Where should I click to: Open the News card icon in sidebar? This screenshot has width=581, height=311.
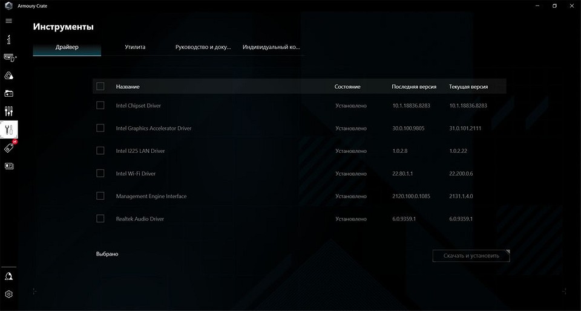tap(9, 166)
